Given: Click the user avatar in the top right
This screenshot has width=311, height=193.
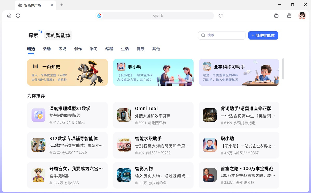Looking at the screenshot, I should [x=302, y=16].
